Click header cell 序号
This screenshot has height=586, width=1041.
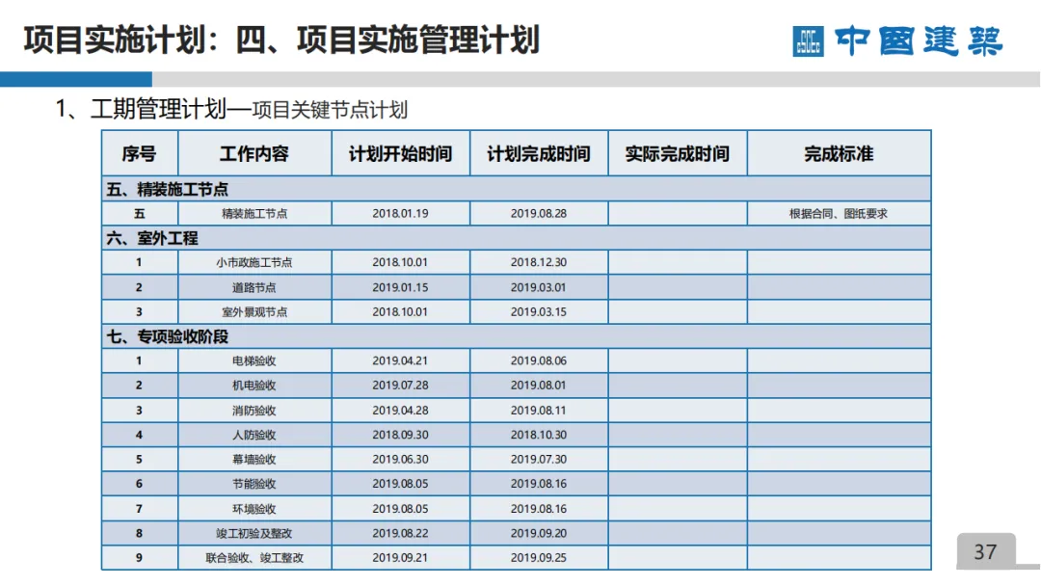pos(140,154)
